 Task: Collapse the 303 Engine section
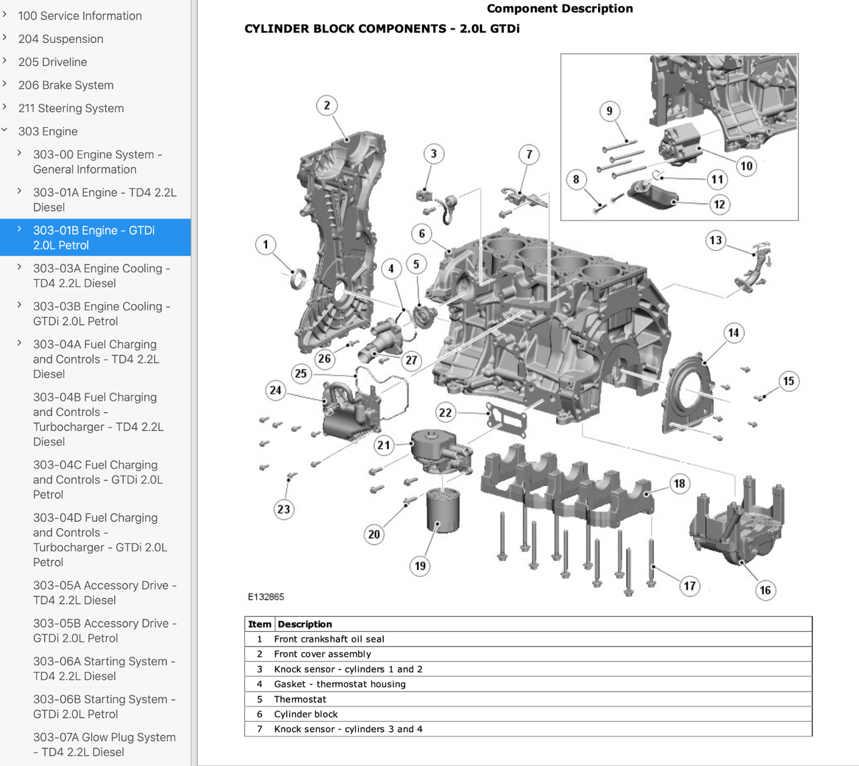[x=5, y=130]
